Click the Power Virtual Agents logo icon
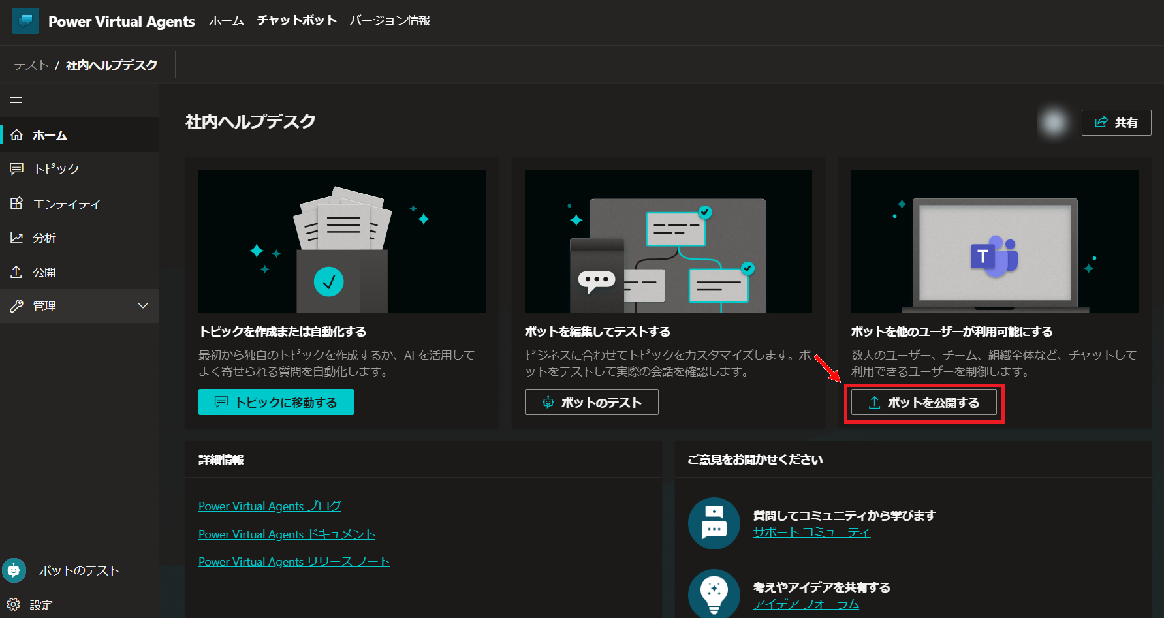 click(25, 21)
